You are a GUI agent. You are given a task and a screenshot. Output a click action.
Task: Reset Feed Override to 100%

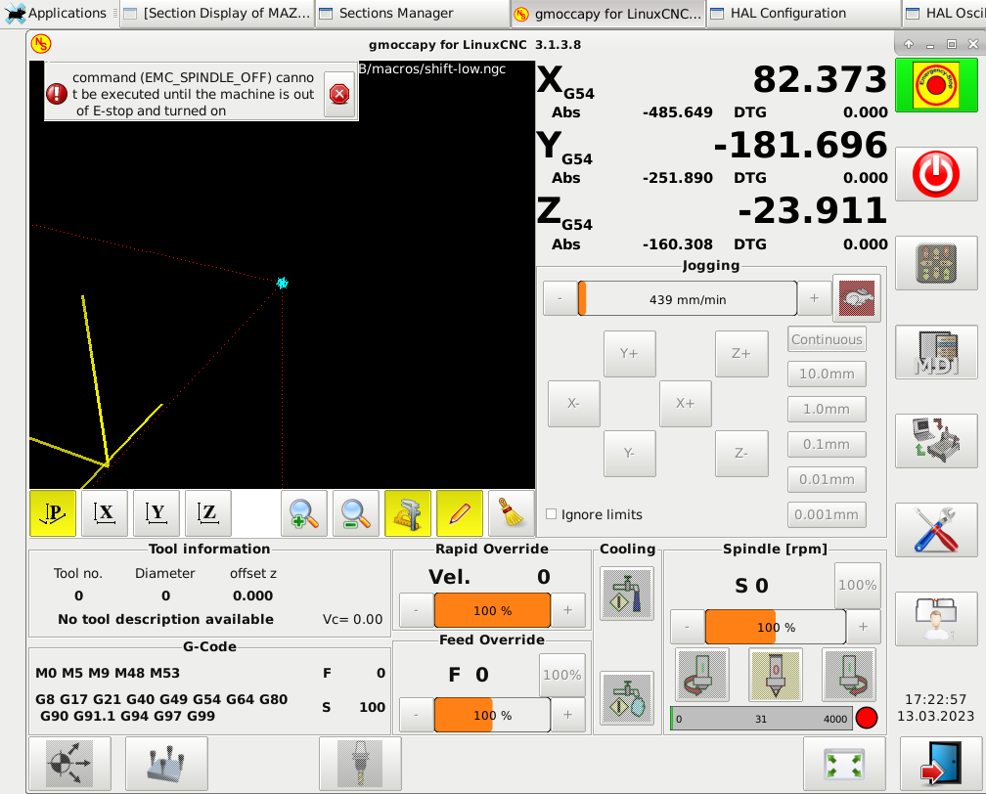(x=562, y=675)
